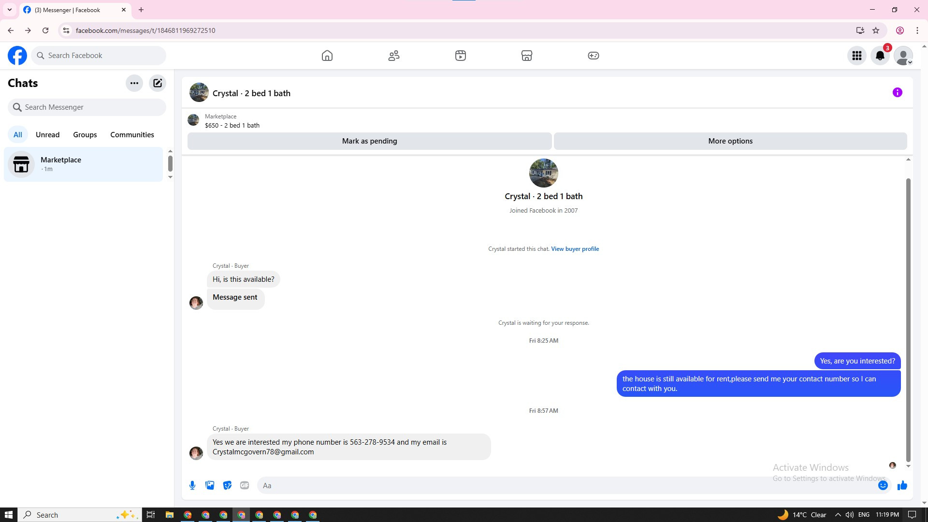Open the View buyer profile link
928x522 pixels.
(x=575, y=249)
